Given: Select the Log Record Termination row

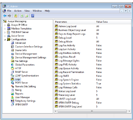Looking at the screenshot, I should click(71, 72).
